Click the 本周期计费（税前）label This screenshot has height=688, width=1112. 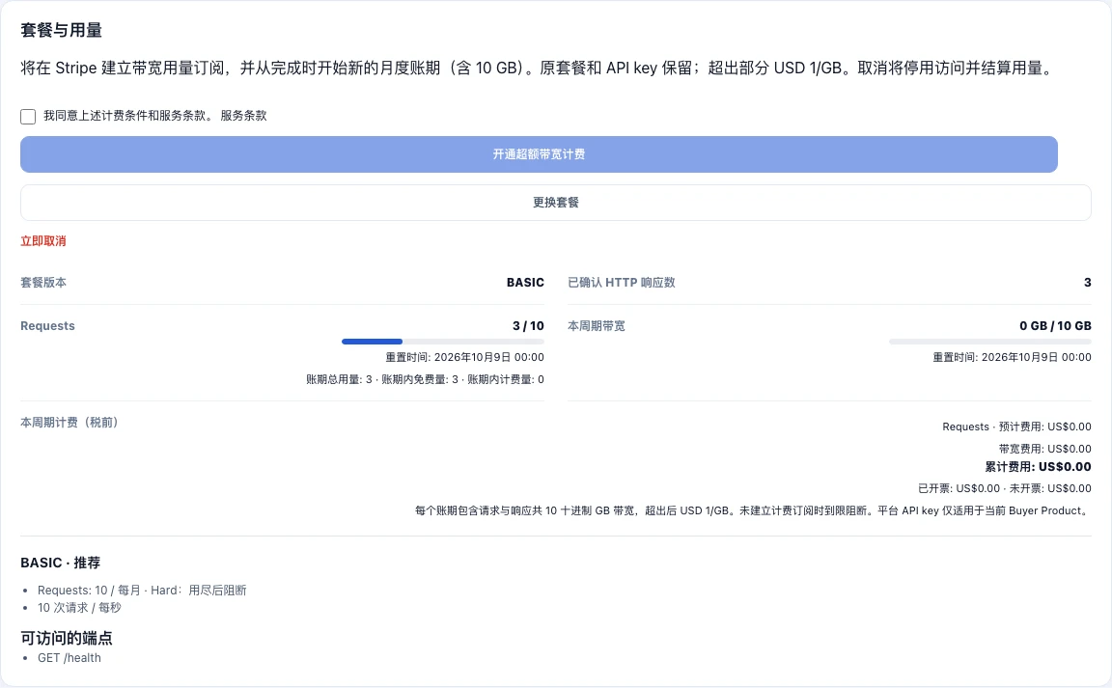(69, 423)
